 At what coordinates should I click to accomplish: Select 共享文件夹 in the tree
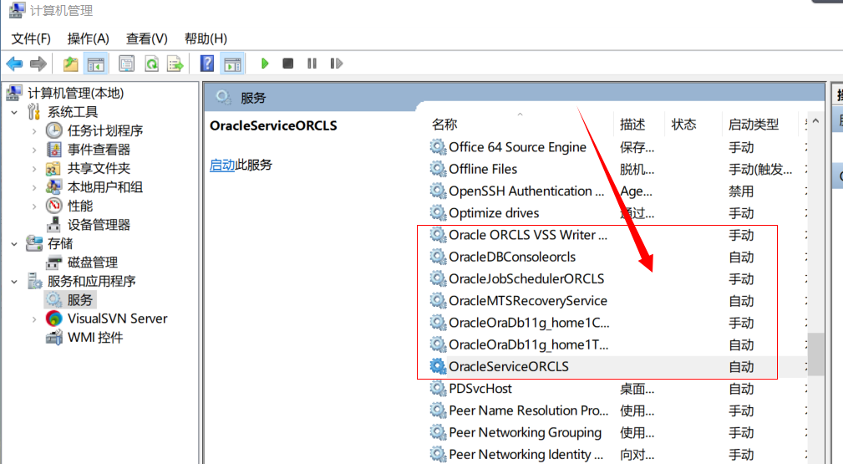click(99, 169)
